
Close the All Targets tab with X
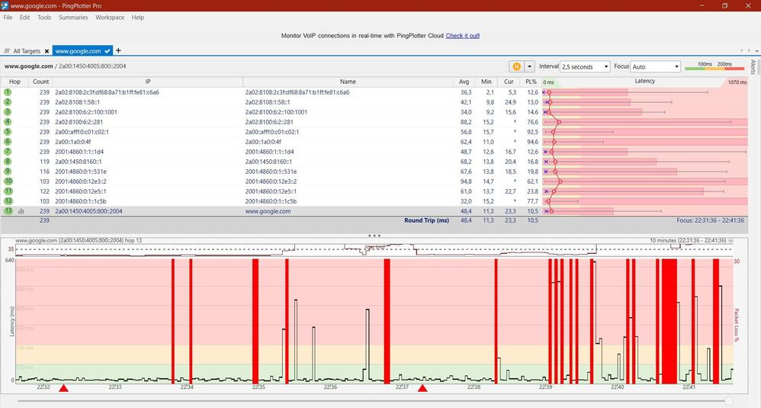47,51
